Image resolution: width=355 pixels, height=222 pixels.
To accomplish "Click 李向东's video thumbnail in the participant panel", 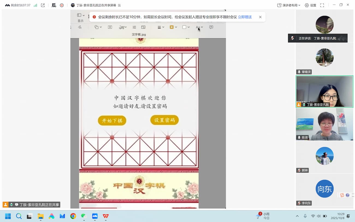I will [x=324, y=188].
